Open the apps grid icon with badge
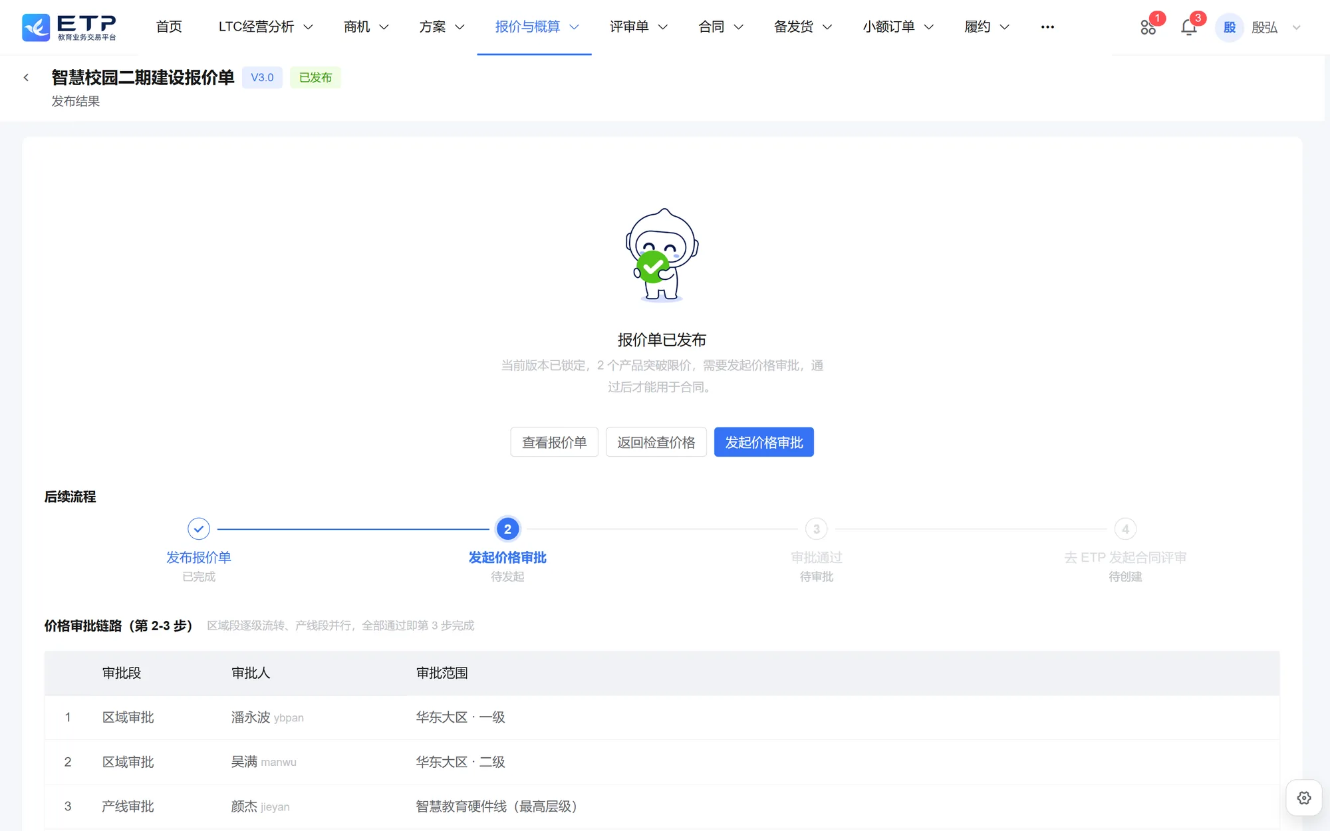1330x831 pixels. [1148, 27]
